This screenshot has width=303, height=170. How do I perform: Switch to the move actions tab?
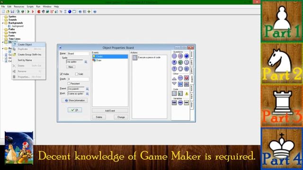click(192, 54)
